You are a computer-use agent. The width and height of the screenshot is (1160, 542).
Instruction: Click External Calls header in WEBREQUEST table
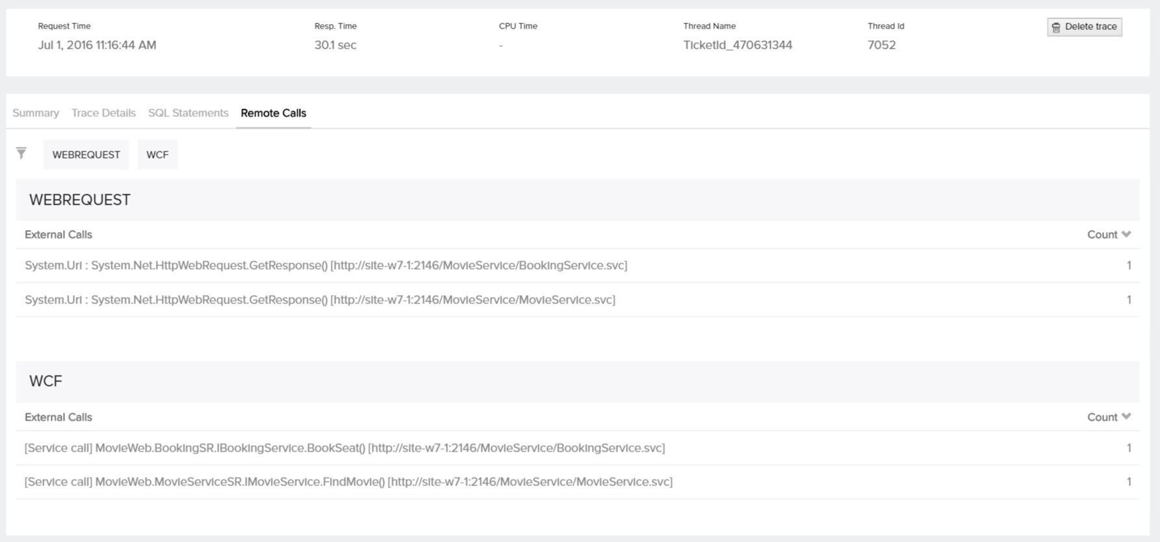[58, 235]
